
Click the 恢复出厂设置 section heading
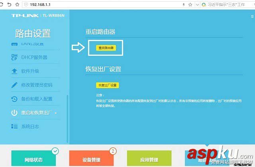[x=103, y=69]
